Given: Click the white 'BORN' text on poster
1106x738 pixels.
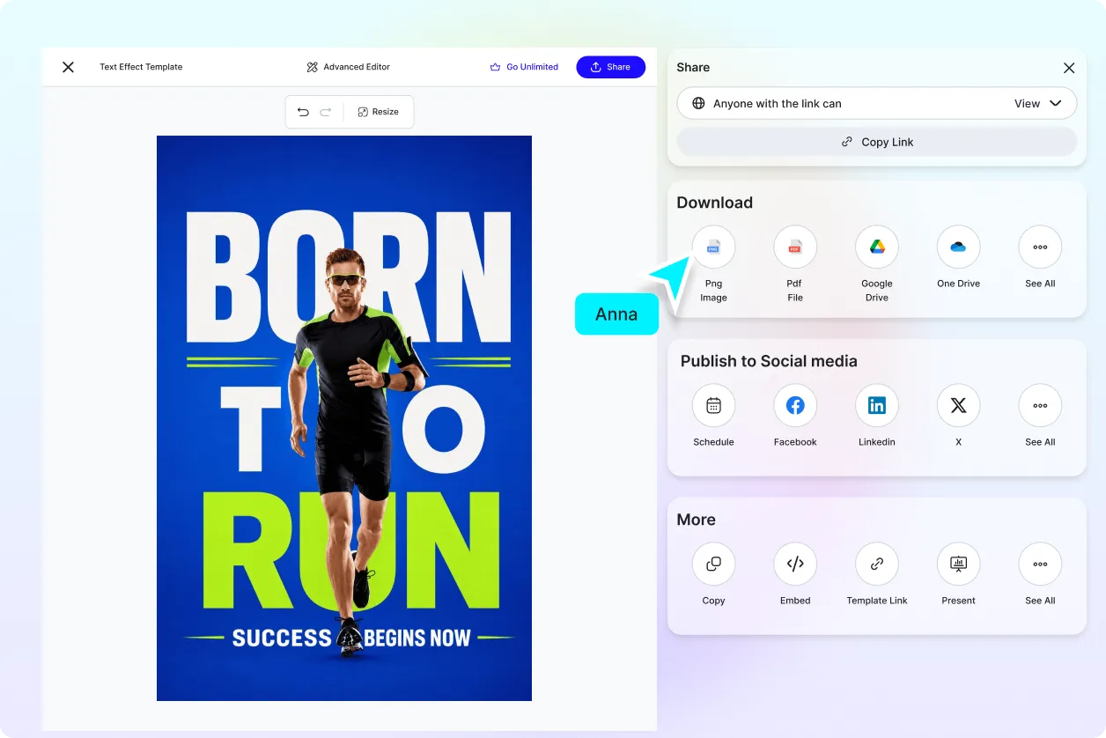Looking at the screenshot, I should click(349, 276).
